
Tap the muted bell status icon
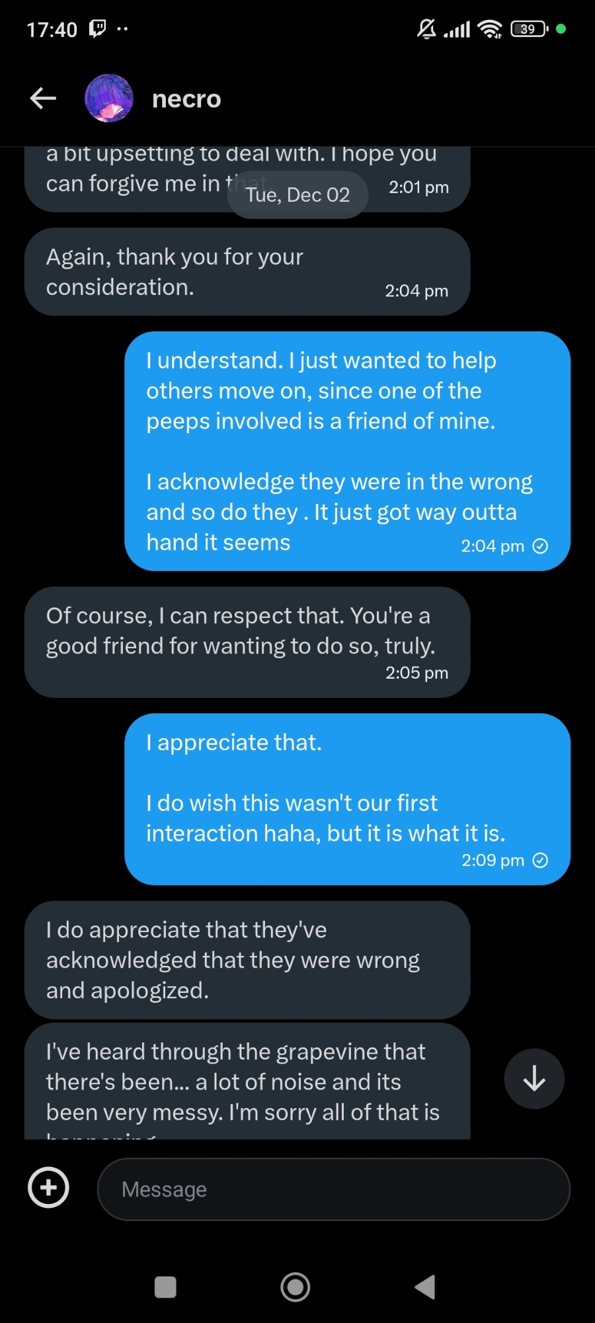426,28
